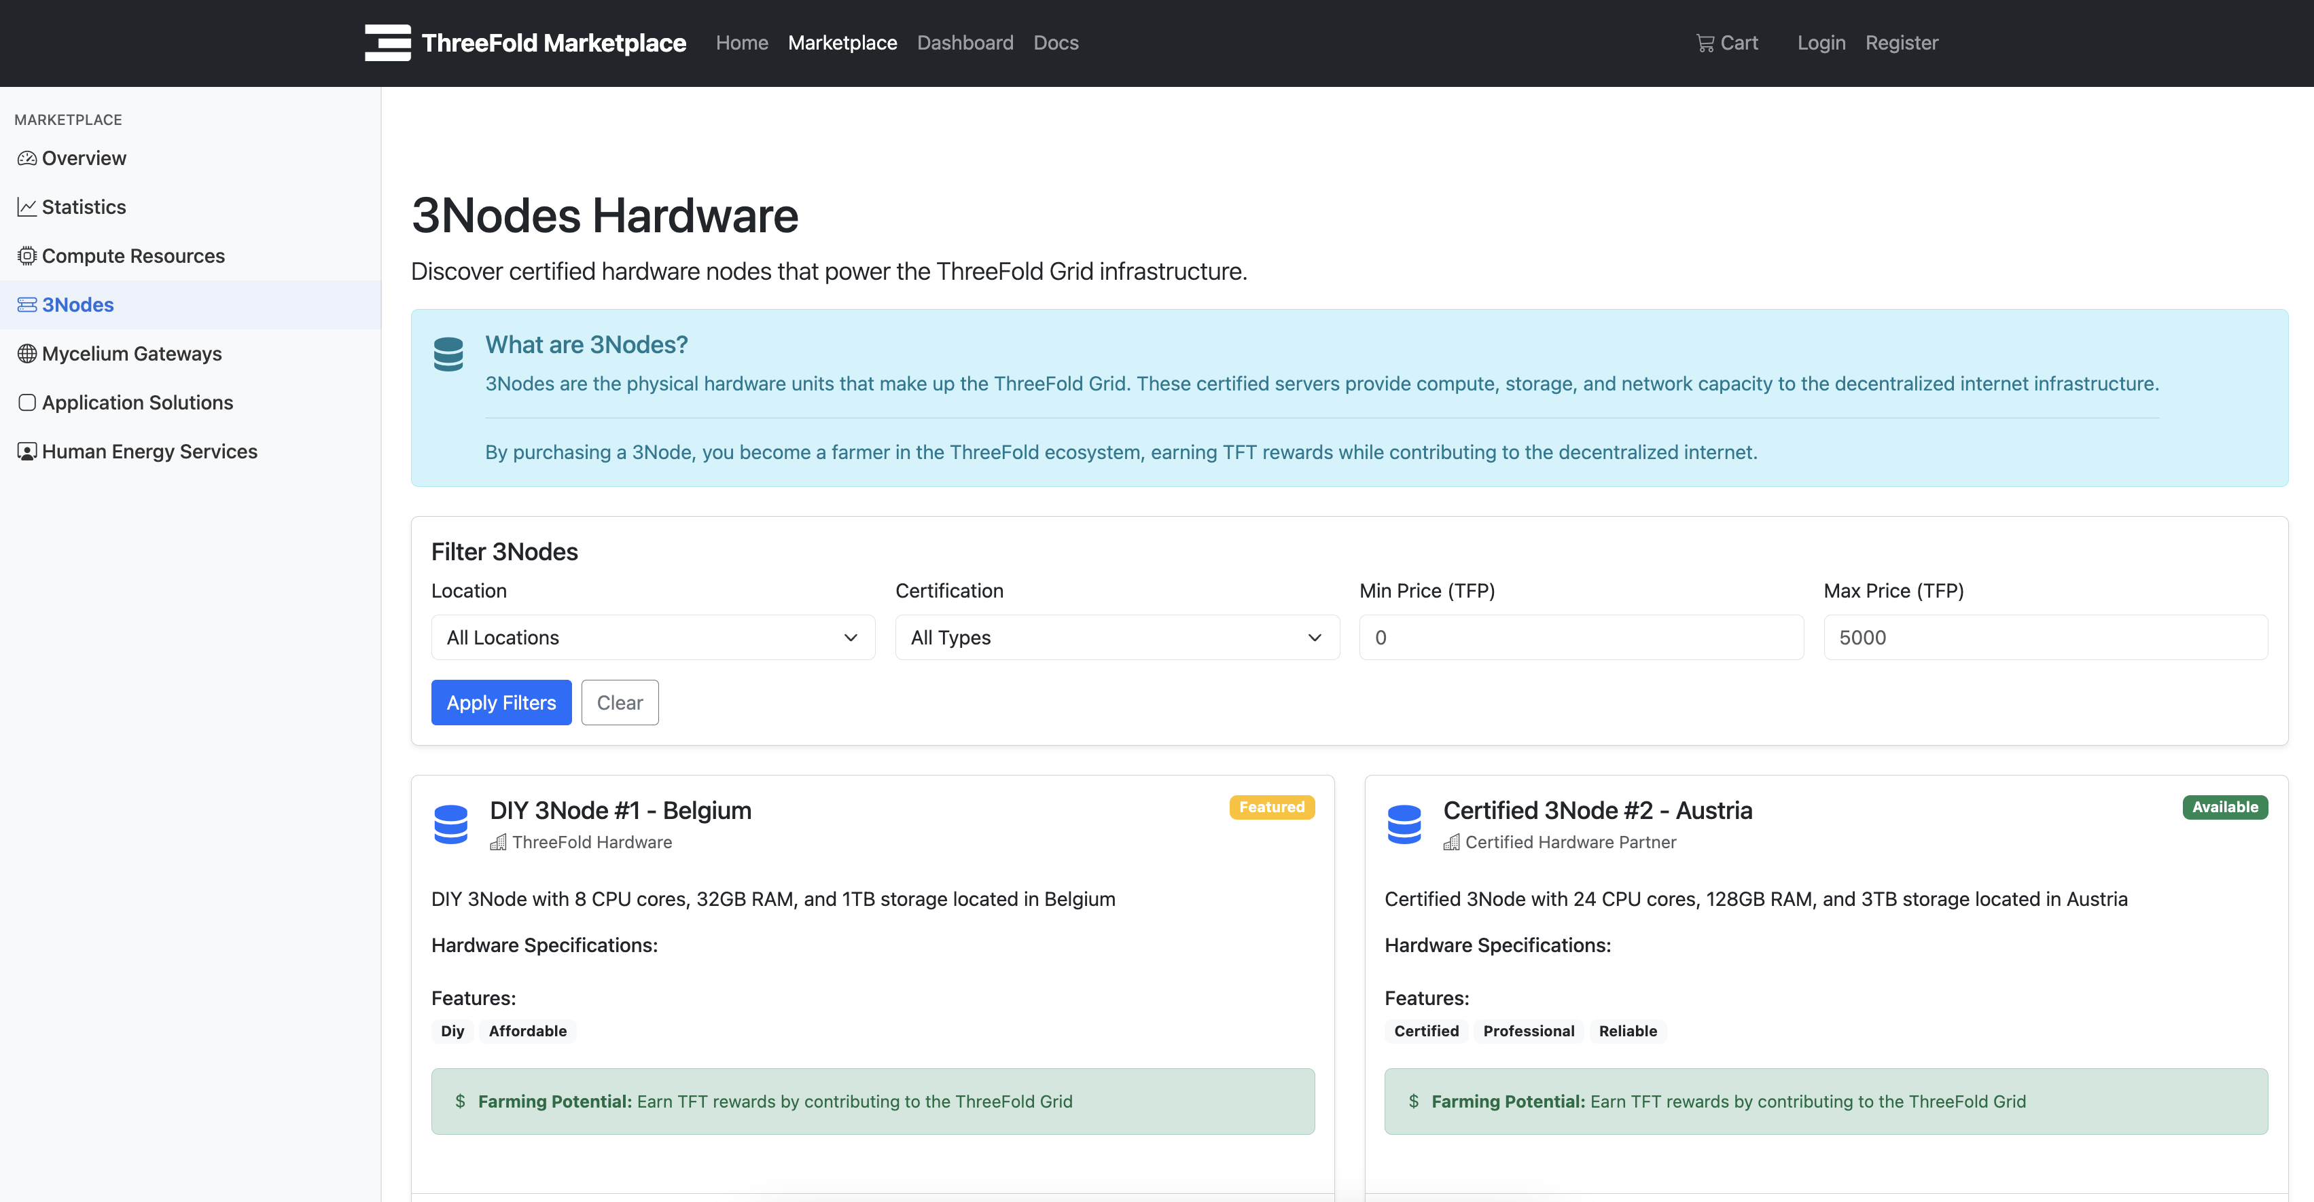This screenshot has width=2314, height=1202.
Task: Click the Statistics chart icon in sidebar
Action: click(x=27, y=207)
